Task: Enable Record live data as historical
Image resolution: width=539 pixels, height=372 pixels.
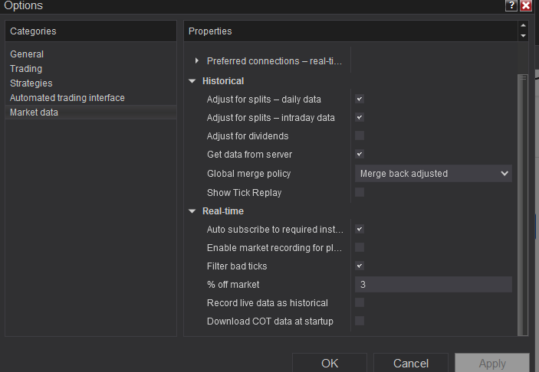Action: (x=360, y=302)
